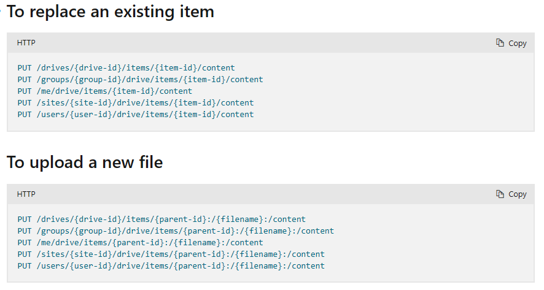Click {group-id} placeholder in upload code block
544x290 pixels.
(x=98, y=231)
